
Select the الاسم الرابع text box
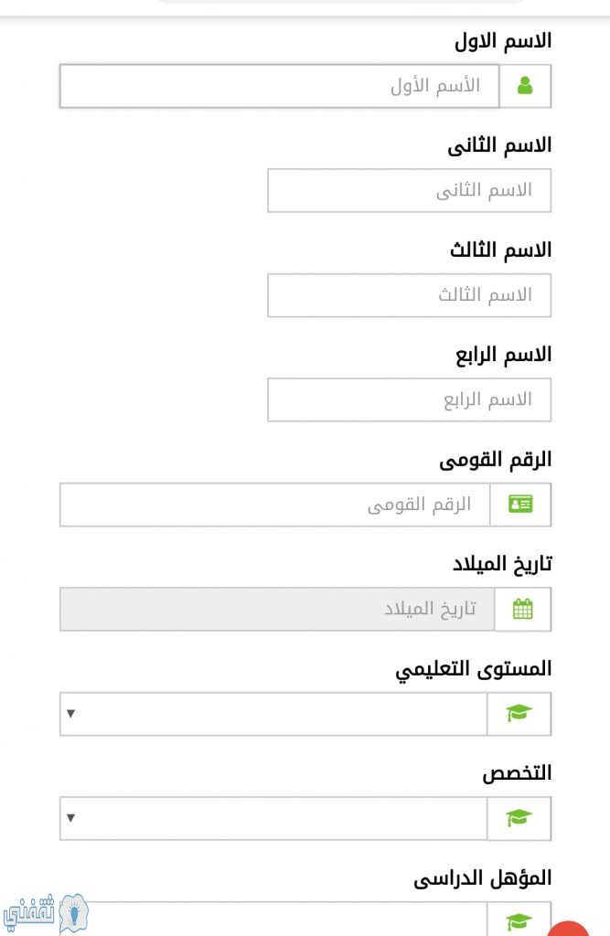point(409,399)
